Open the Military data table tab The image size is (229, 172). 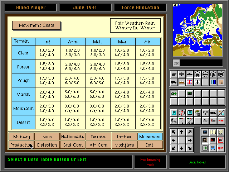21,137
